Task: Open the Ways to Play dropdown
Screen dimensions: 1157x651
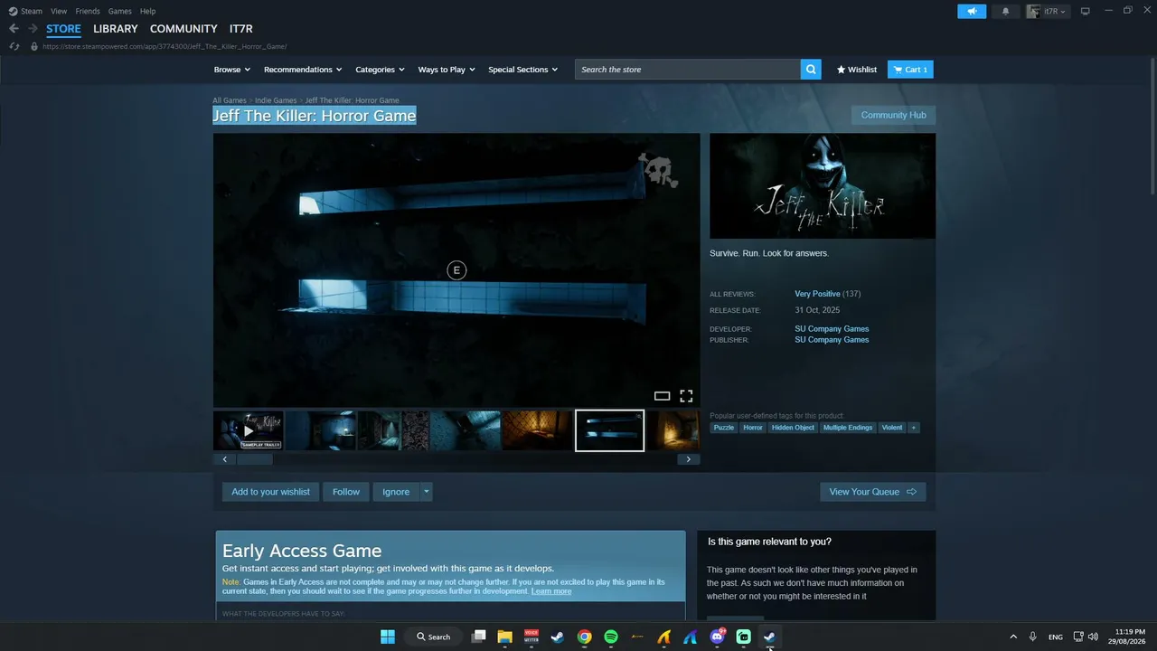Action: pos(447,70)
